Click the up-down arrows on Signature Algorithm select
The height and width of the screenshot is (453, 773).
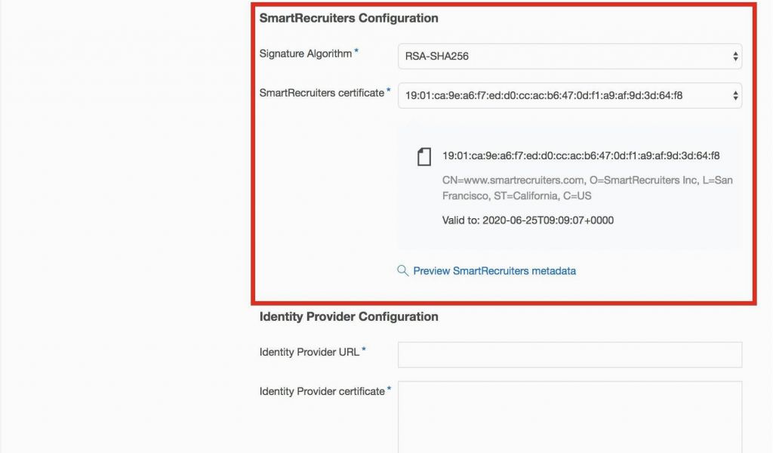[735, 57]
